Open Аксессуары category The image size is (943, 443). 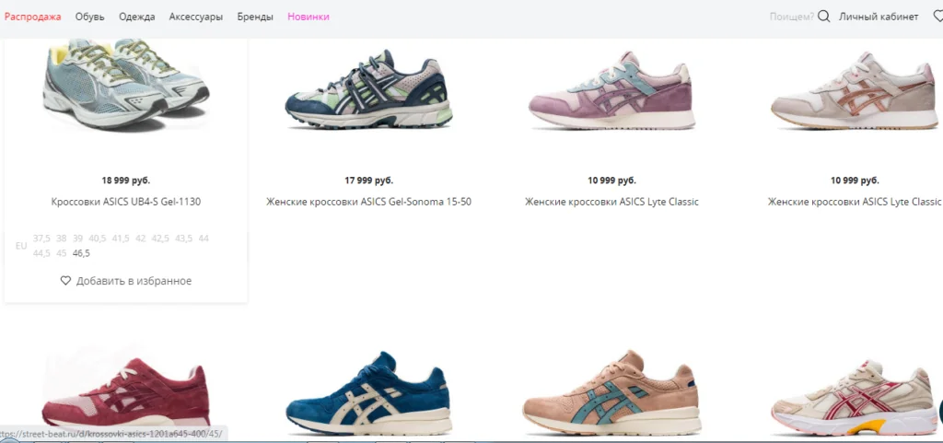195,17
